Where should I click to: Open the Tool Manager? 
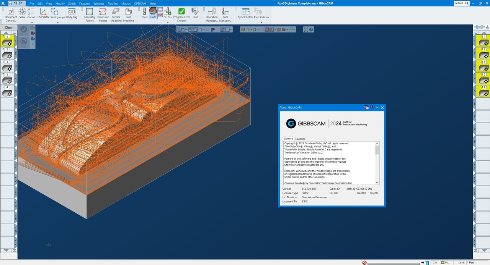225,15
